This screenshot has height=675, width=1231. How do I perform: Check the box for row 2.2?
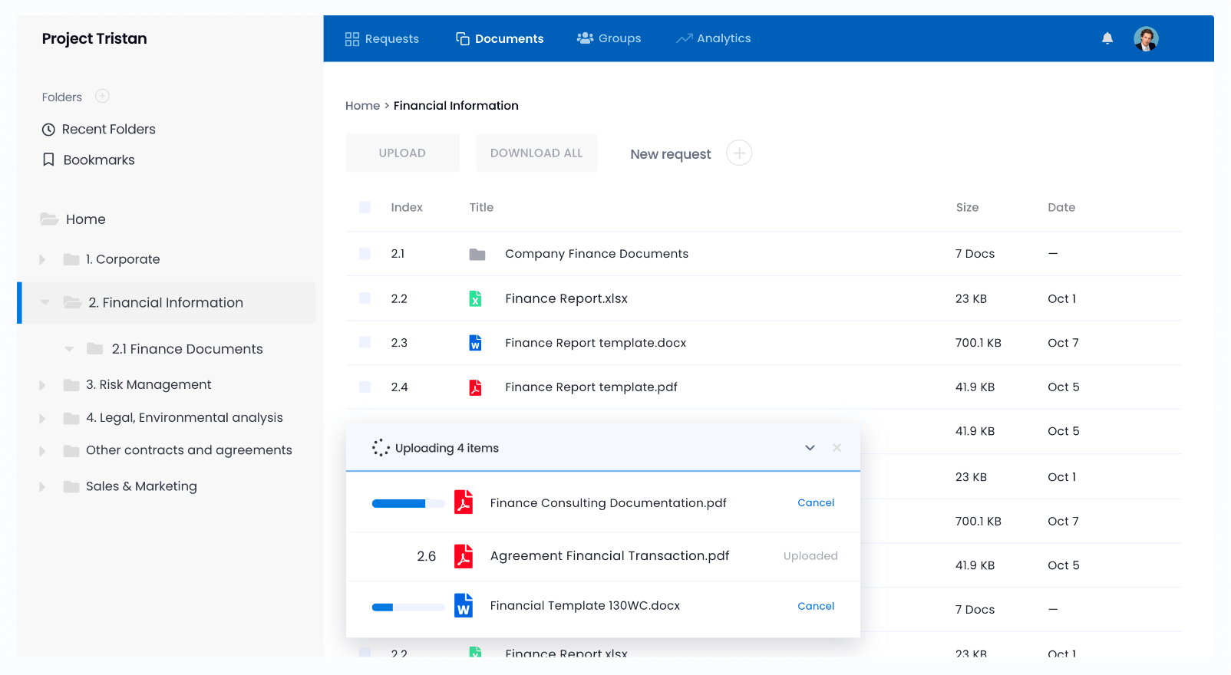pyautogui.click(x=365, y=298)
